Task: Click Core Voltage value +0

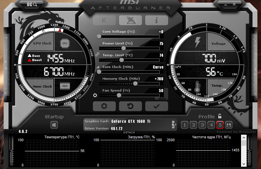Action: tap(161, 32)
